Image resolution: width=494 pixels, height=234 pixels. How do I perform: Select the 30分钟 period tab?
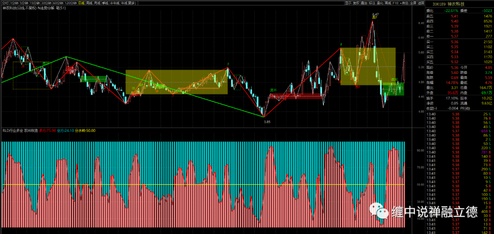tap(46, 3)
